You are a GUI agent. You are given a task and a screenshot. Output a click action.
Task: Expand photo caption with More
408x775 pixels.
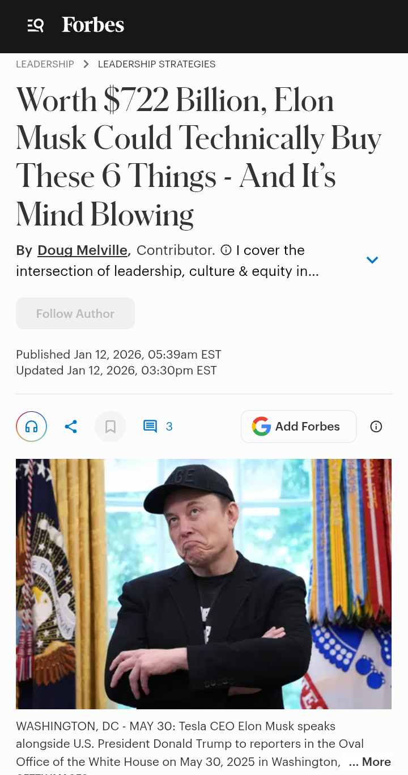pos(369,762)
